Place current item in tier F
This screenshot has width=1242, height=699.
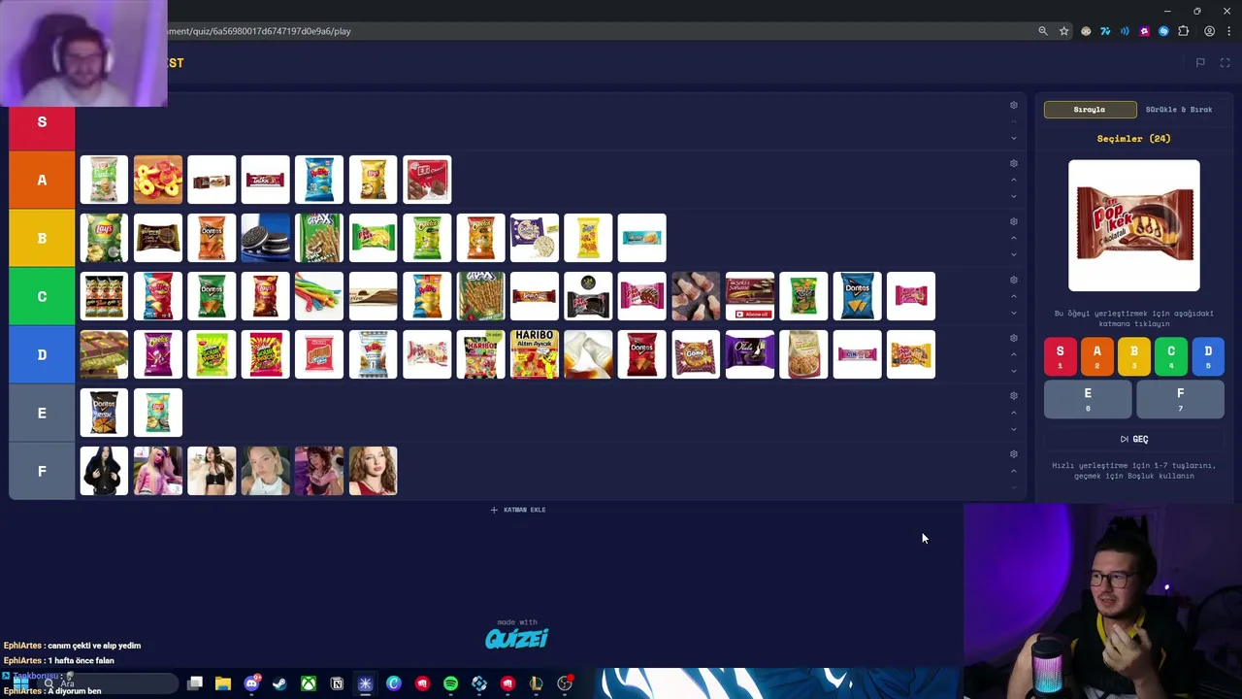coord(1180,399)
